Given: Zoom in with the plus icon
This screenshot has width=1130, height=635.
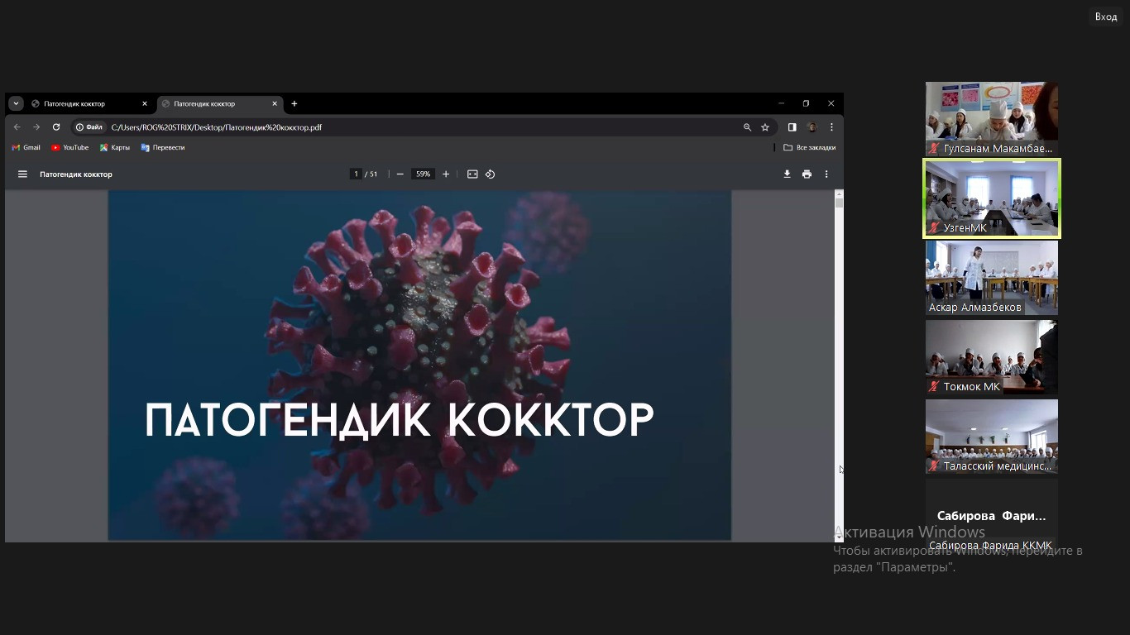Looking at the screenshot, I should point(446,174).
